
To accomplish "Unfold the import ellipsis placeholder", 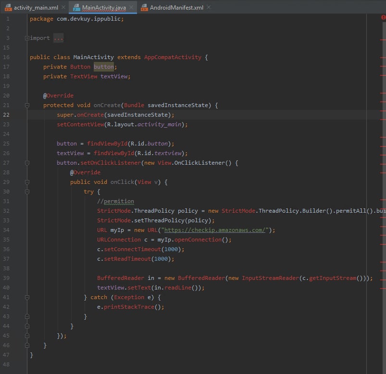I will pyautogui.click(x=58, y=38).
